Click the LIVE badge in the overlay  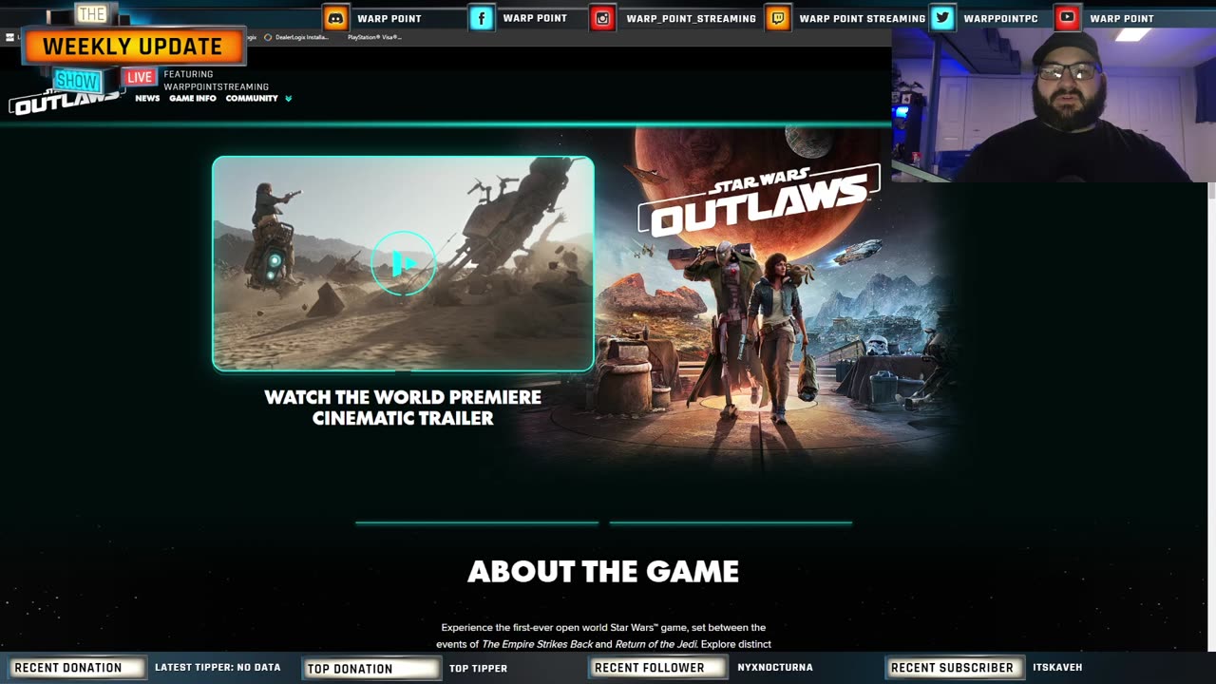click(140, 77)
